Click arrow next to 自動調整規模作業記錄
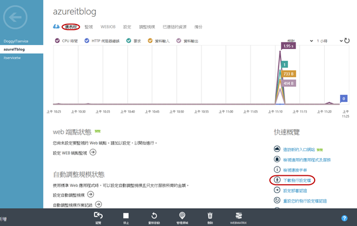 pyautogui.click(x=98, y=204)
